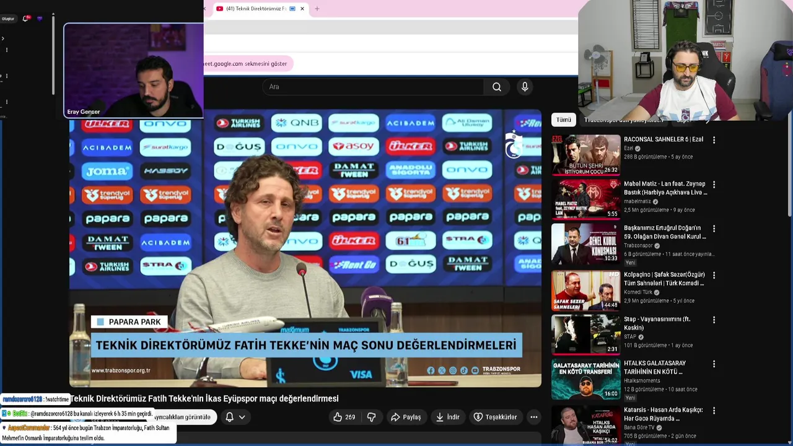793x446 pixels.
Task: Open options menu for Kolpaçino Şafak Sezer video
Action: [714, 275]
